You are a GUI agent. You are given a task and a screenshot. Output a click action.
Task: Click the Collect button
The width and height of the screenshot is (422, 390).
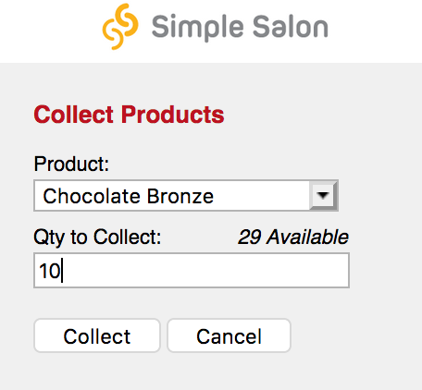[x=97, y=335]
